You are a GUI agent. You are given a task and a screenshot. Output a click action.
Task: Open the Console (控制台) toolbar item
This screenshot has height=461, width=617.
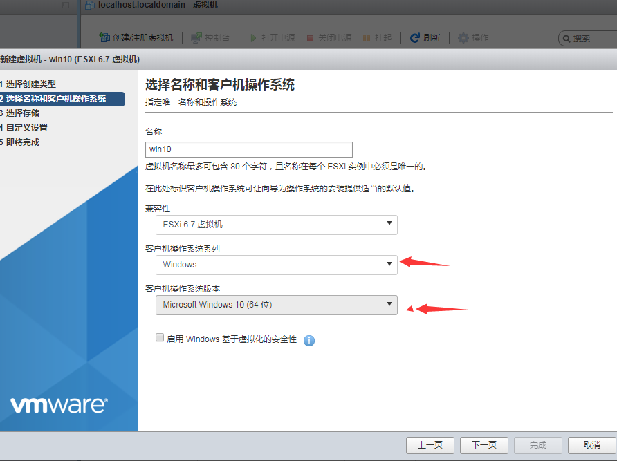(x=210, y=38)
